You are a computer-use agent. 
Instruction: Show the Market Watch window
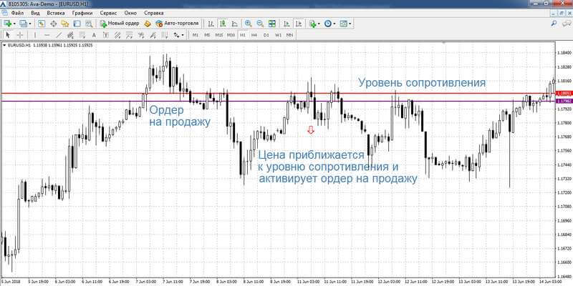pos(42,24)
